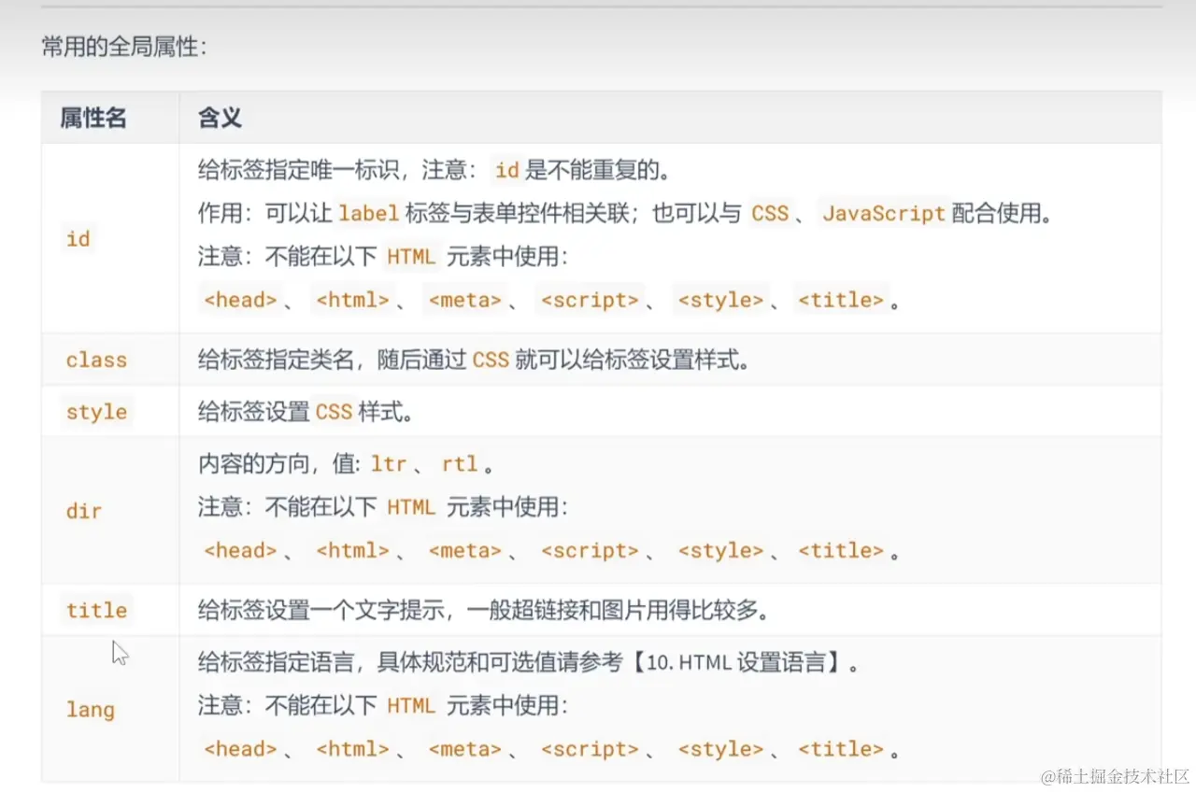
Task: Click '给标签指定类名' text in class row
Action: (276, 360)
